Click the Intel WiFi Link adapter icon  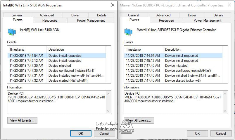(12, 31)
